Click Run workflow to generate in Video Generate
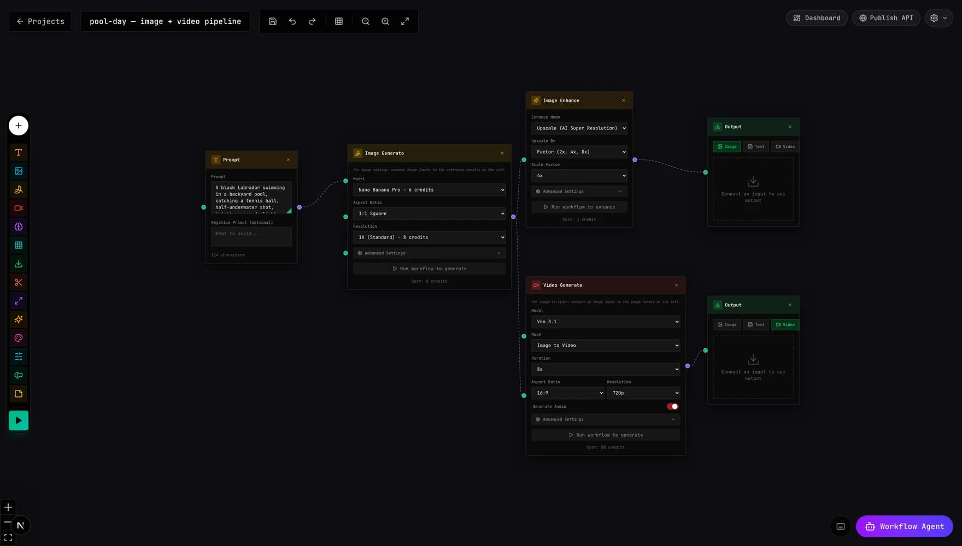The image size is (962, 546). (606, 435)
